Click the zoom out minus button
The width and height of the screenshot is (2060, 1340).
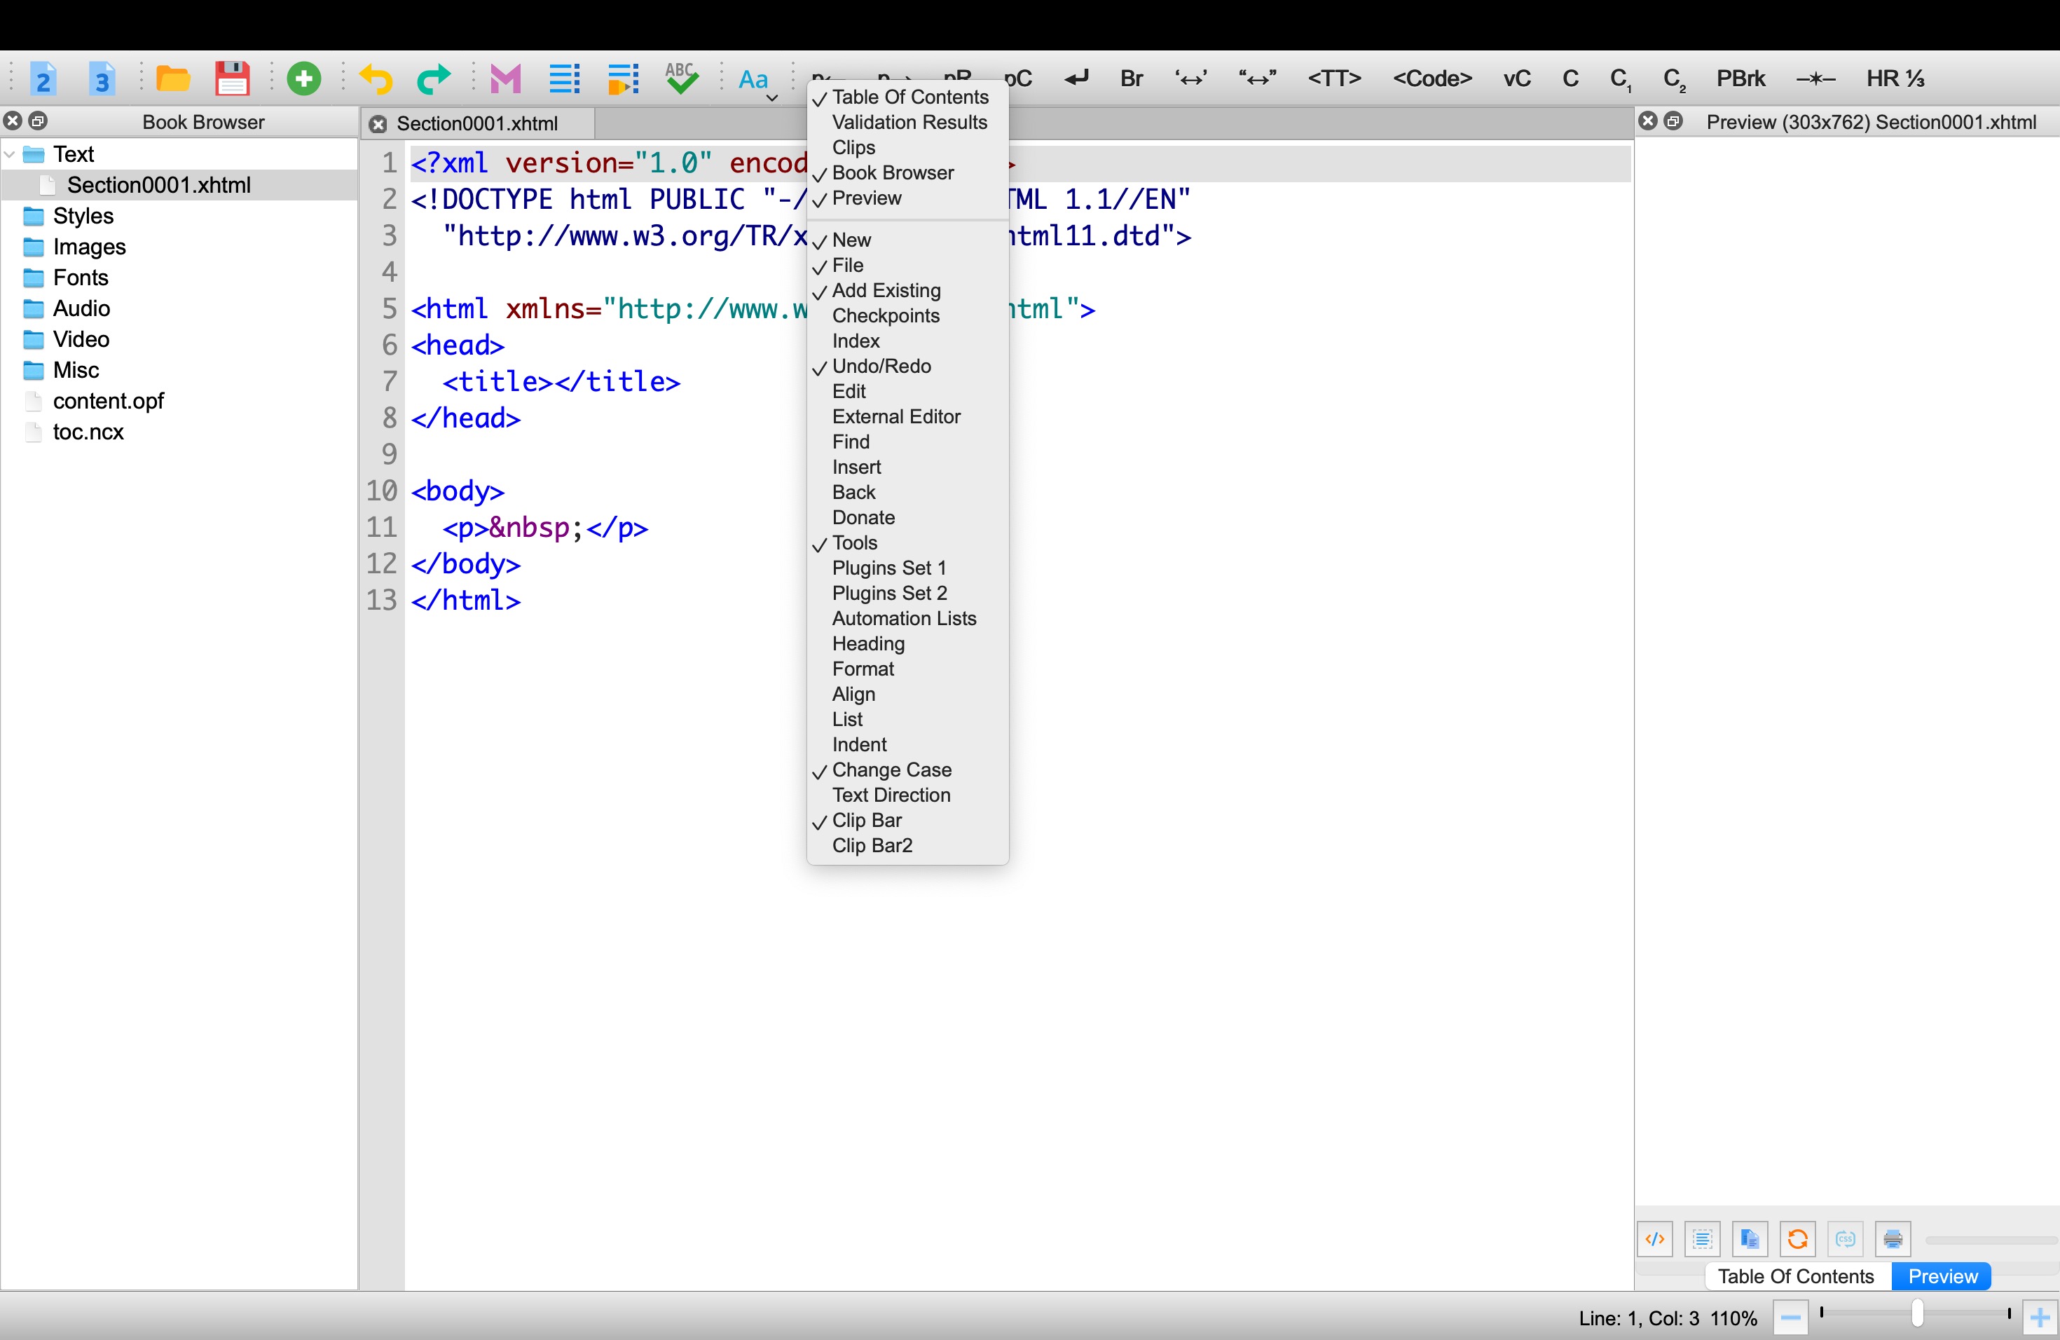tap(1790, 1318)
